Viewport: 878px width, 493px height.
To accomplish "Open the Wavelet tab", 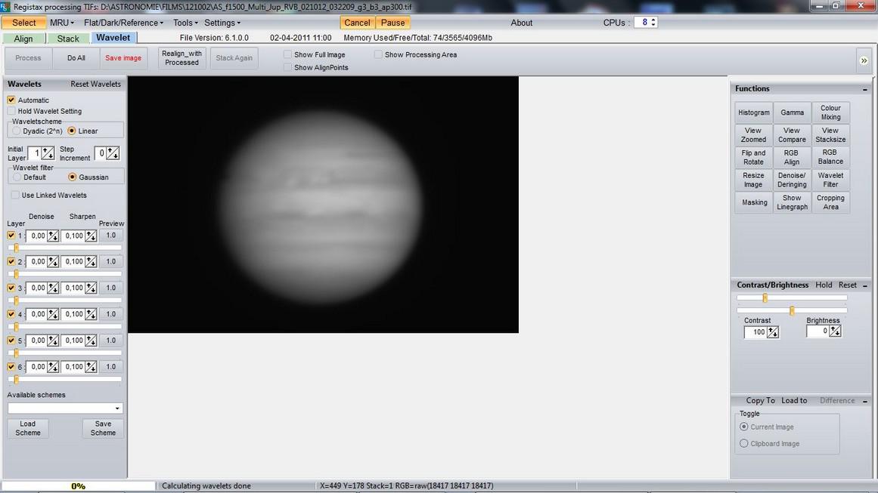I will point(113,38).
